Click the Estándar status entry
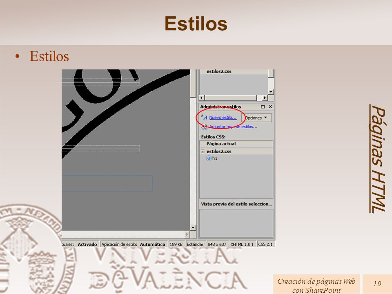The image size is (392, 294). [195, 245]
